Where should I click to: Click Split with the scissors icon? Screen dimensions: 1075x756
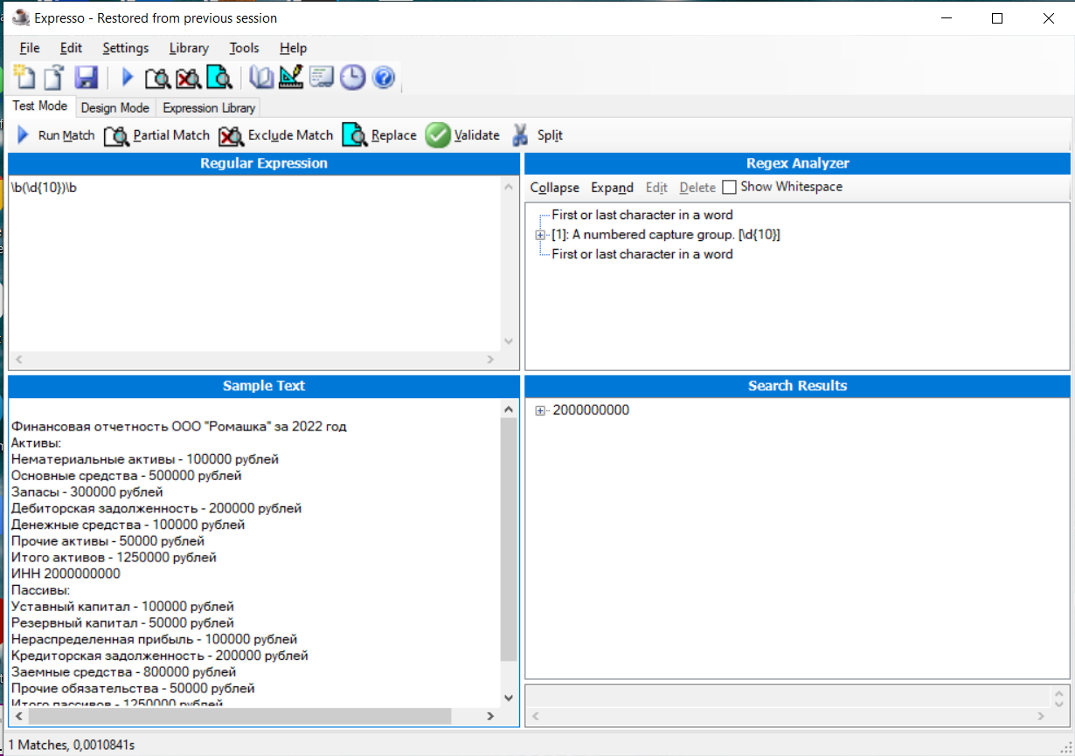(x=537, y=135)
